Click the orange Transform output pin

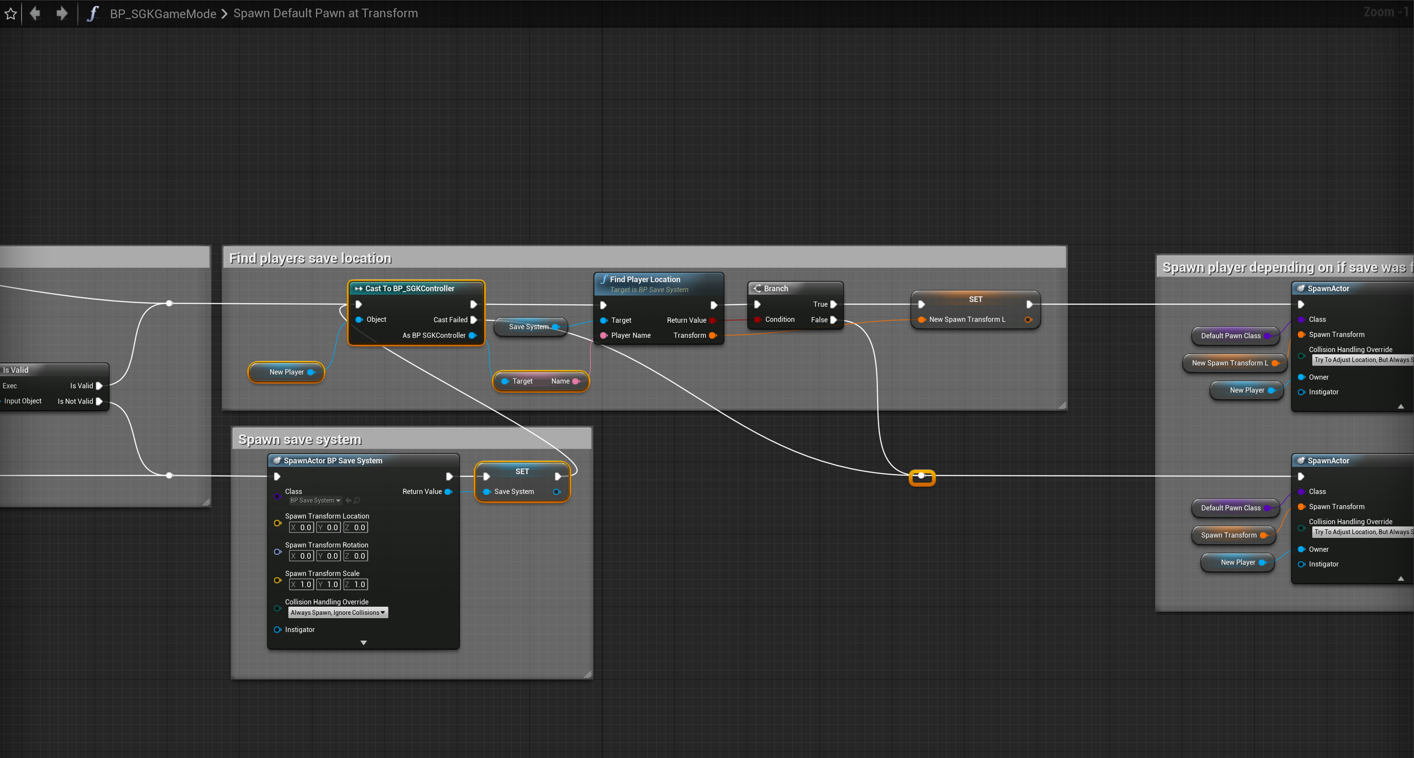(x=712, y=335)
